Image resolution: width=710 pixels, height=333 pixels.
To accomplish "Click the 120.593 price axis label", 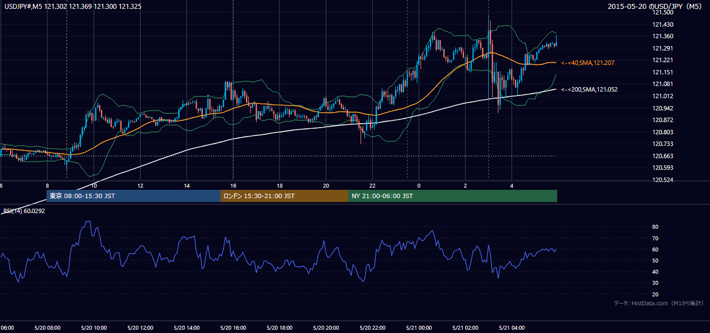I will (663, 168).
